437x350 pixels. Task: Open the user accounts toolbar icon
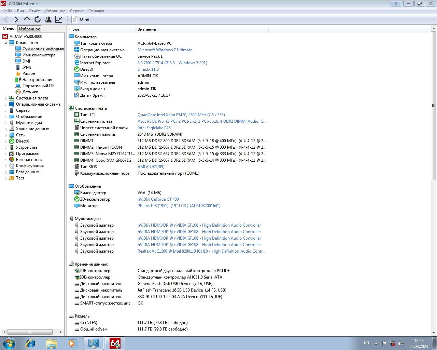pyautogui.click(x=48, y=19)
